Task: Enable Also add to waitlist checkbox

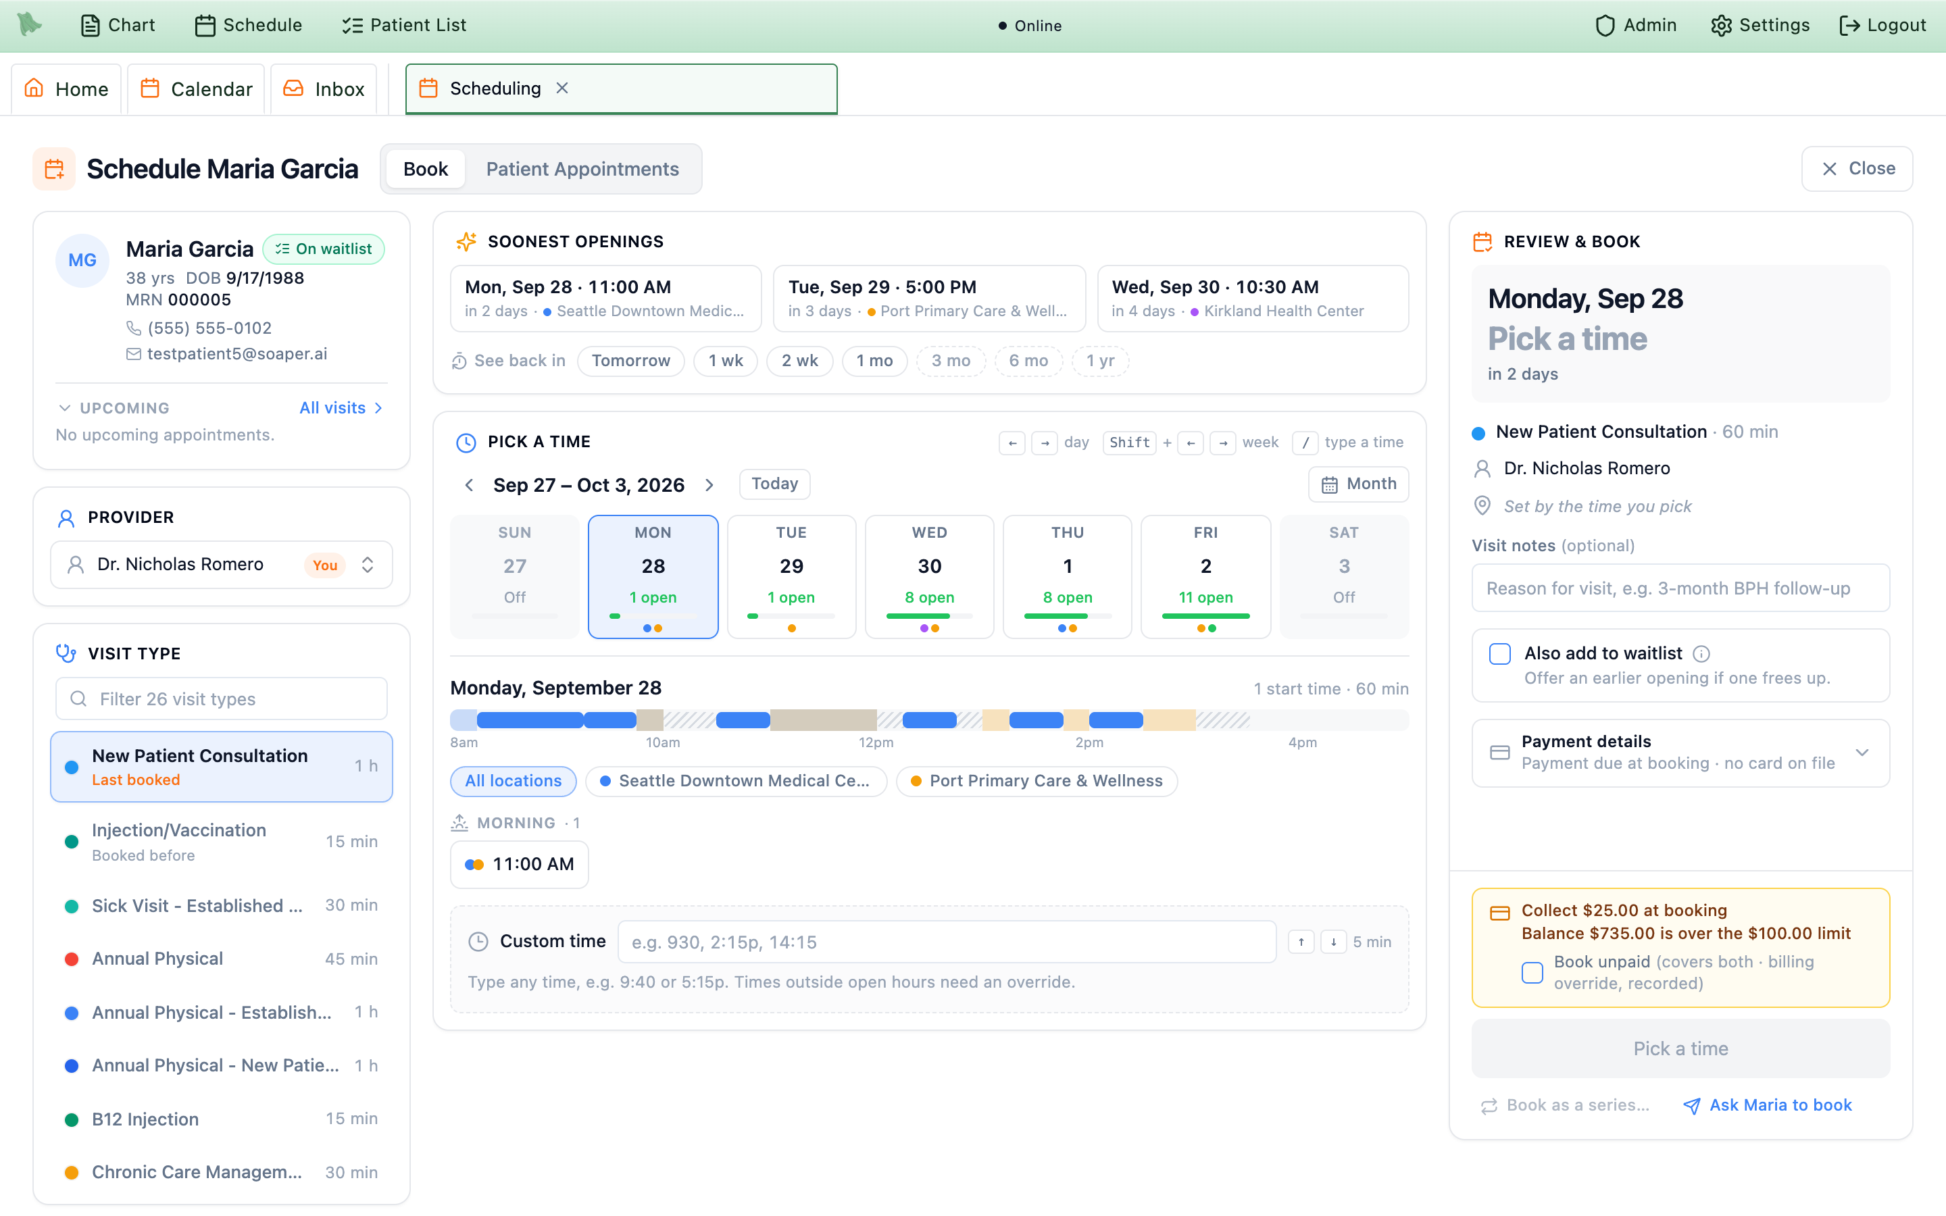Action: 1500,654
